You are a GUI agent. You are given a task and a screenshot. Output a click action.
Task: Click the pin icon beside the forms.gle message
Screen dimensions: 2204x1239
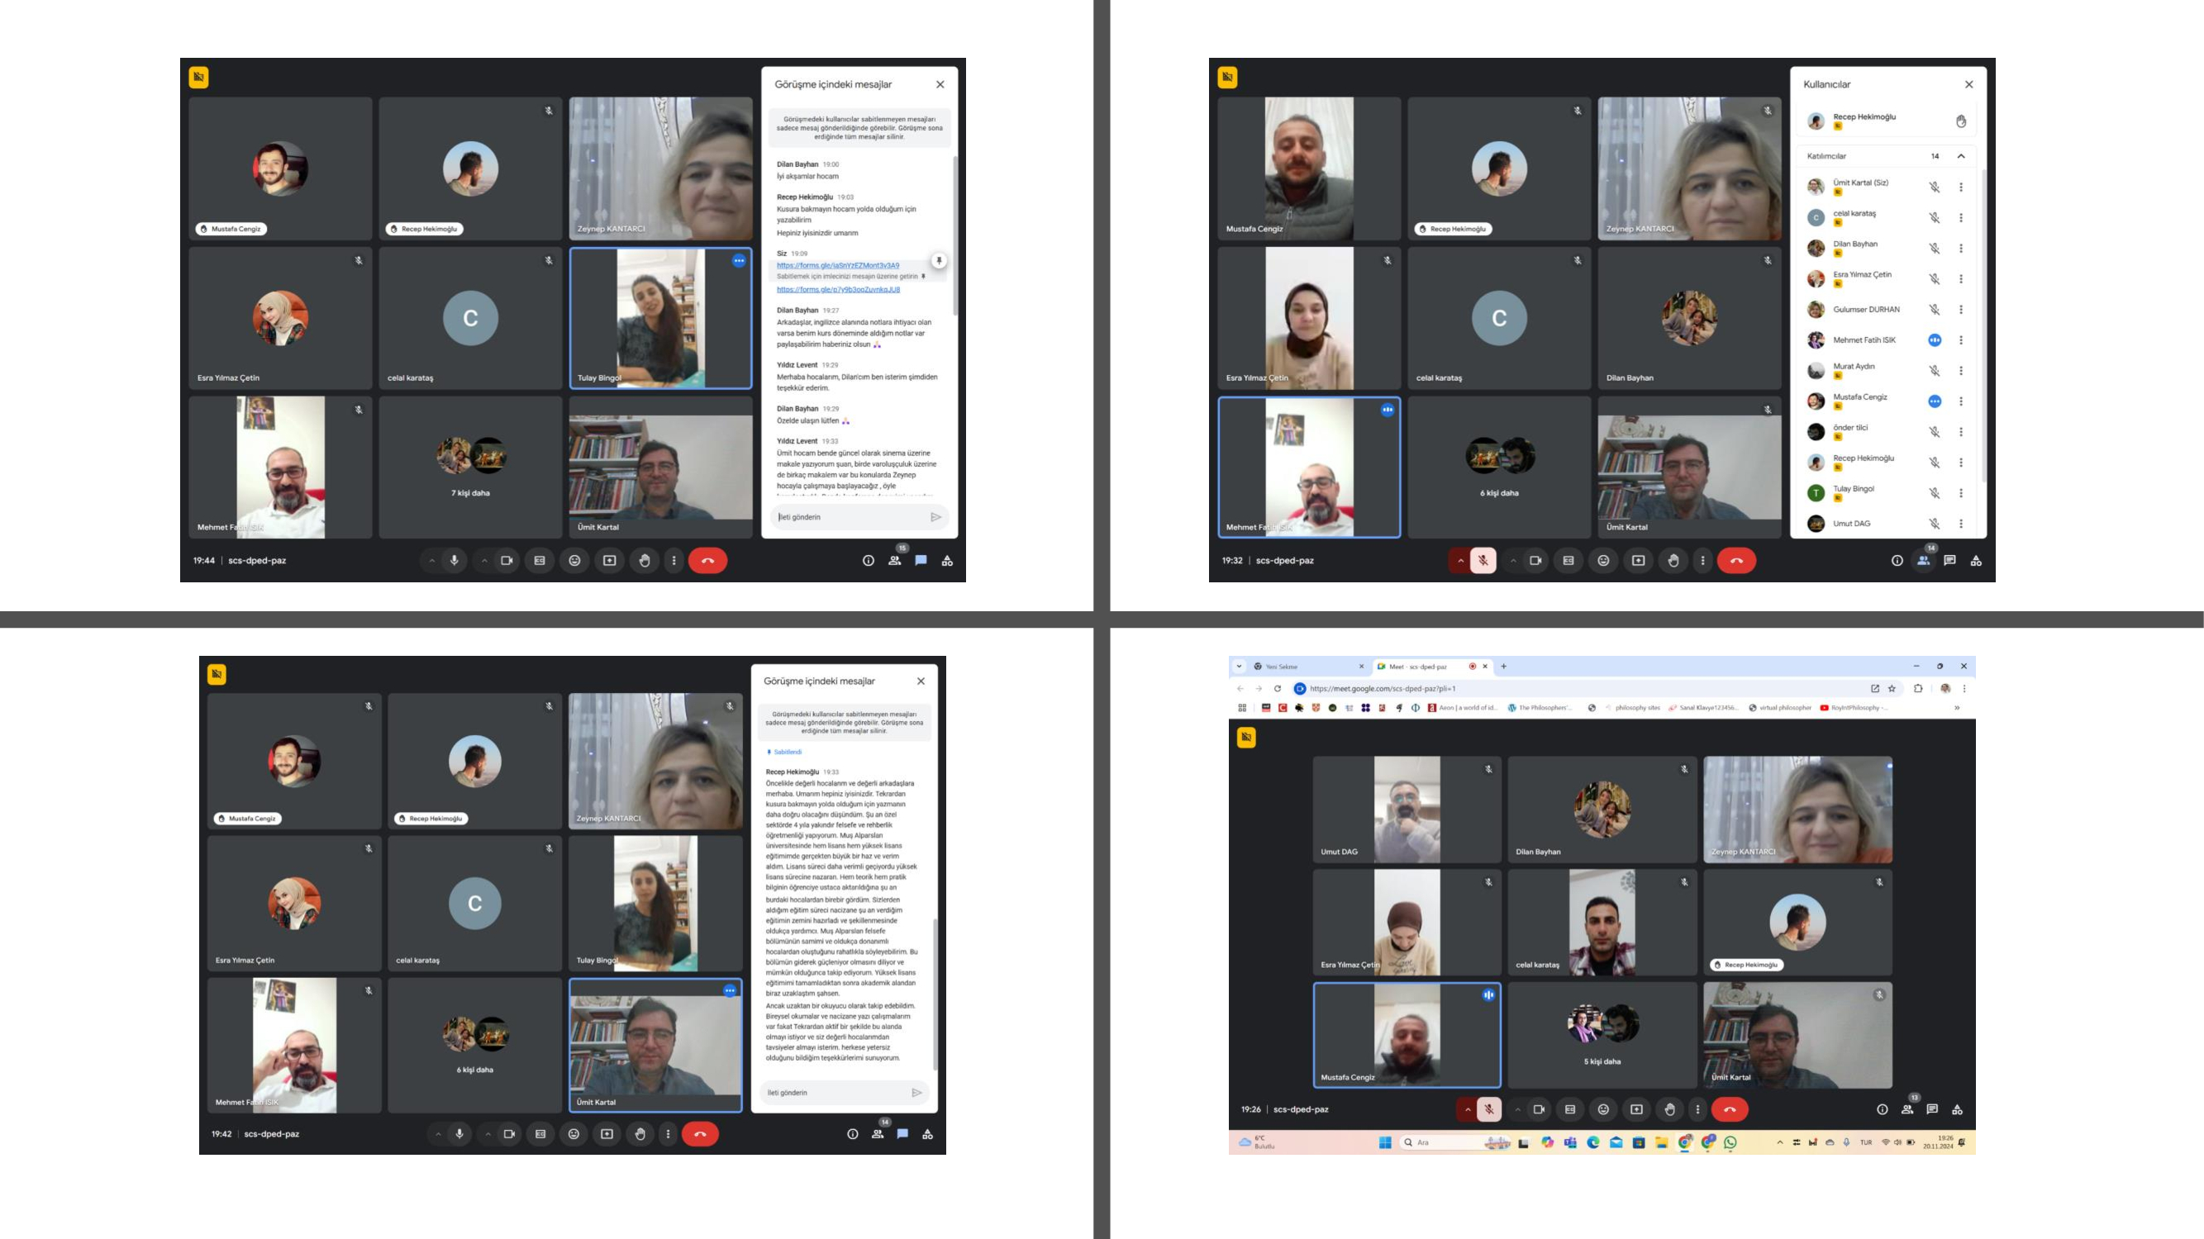939,261
